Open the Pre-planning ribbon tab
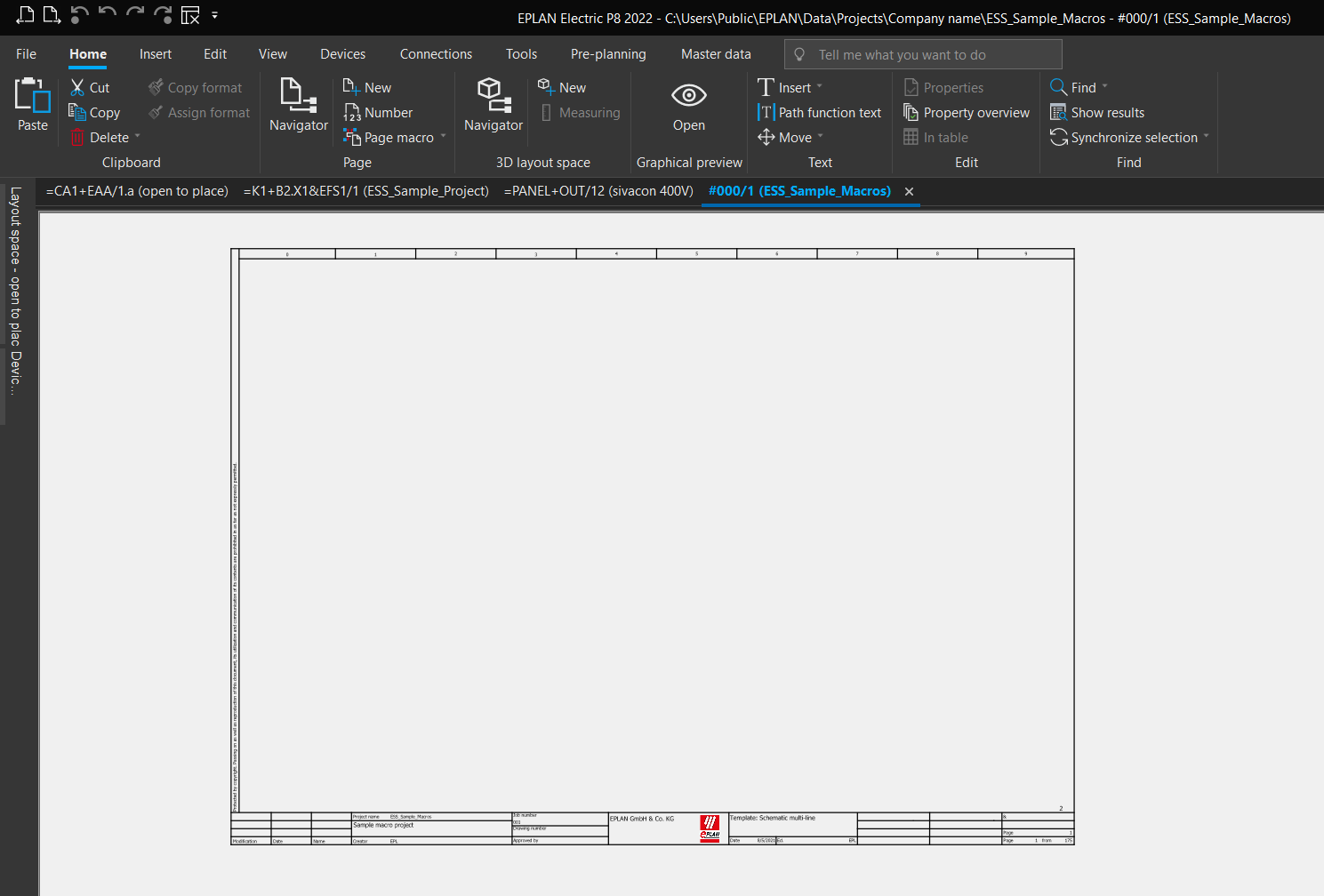This screenshot has width=1324, height=896. [x=608, y=54]
